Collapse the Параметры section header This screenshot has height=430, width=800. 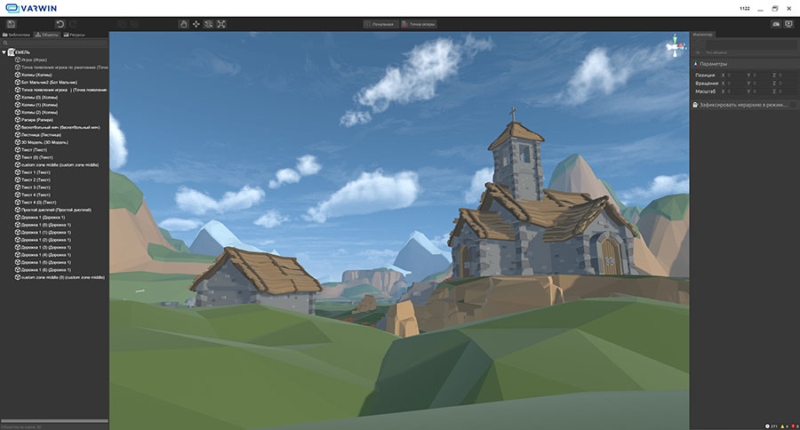[713, 64]
